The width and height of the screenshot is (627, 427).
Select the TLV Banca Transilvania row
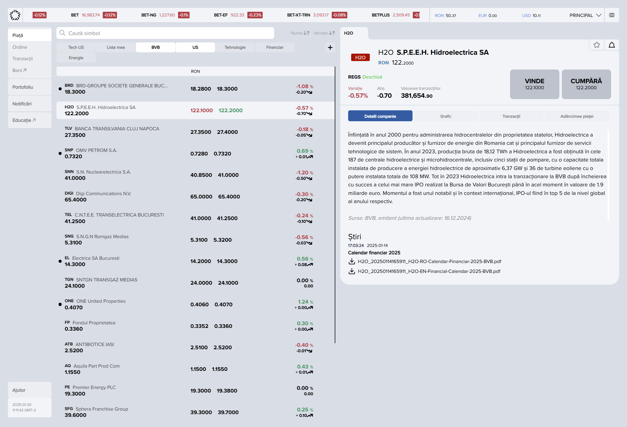195,132
